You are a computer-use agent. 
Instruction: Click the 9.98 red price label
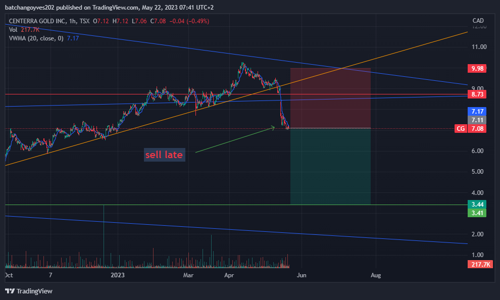pos(477,68)
